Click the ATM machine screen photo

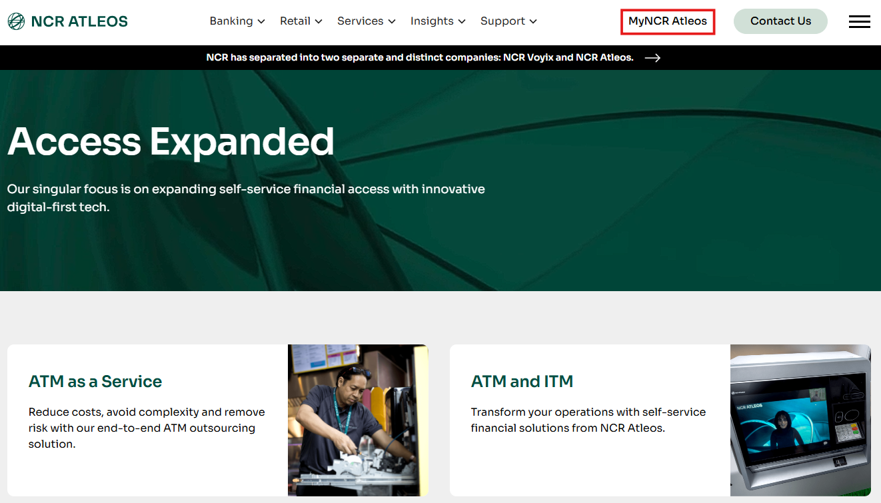800,420
